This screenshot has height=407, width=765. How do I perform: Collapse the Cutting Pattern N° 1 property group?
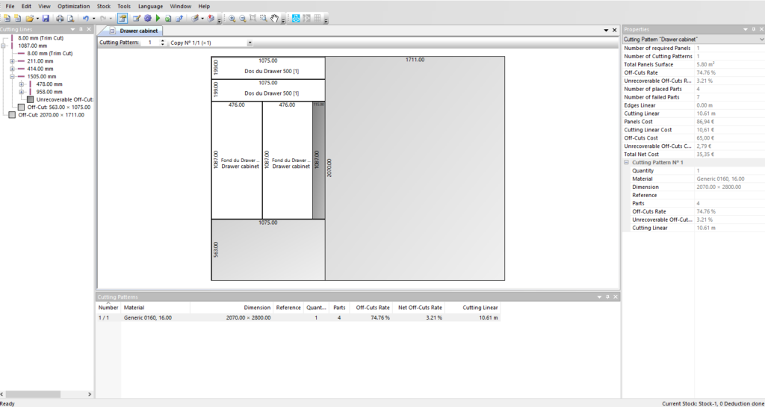627,162
